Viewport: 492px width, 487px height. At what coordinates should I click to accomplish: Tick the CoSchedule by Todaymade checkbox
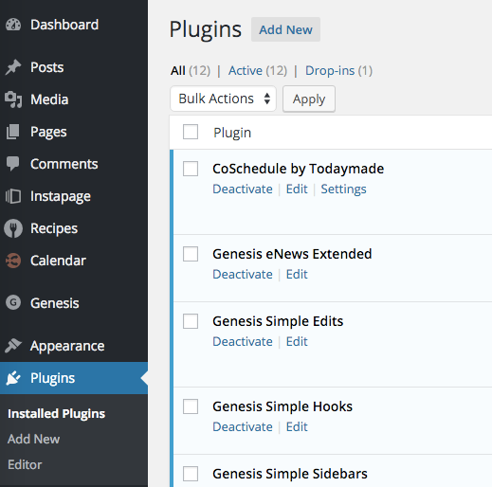191,169
